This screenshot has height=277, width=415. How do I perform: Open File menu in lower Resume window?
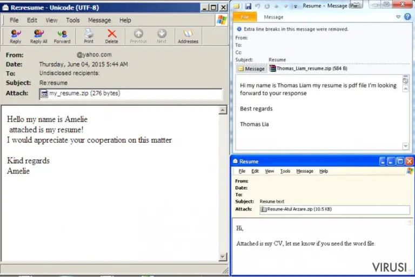click(242, 171)
